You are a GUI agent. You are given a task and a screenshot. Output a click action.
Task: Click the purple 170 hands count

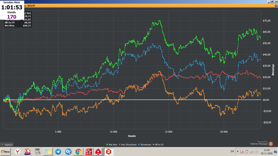pos(12,17)
